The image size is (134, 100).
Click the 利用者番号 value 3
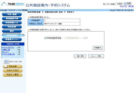(x=45, y=21)
